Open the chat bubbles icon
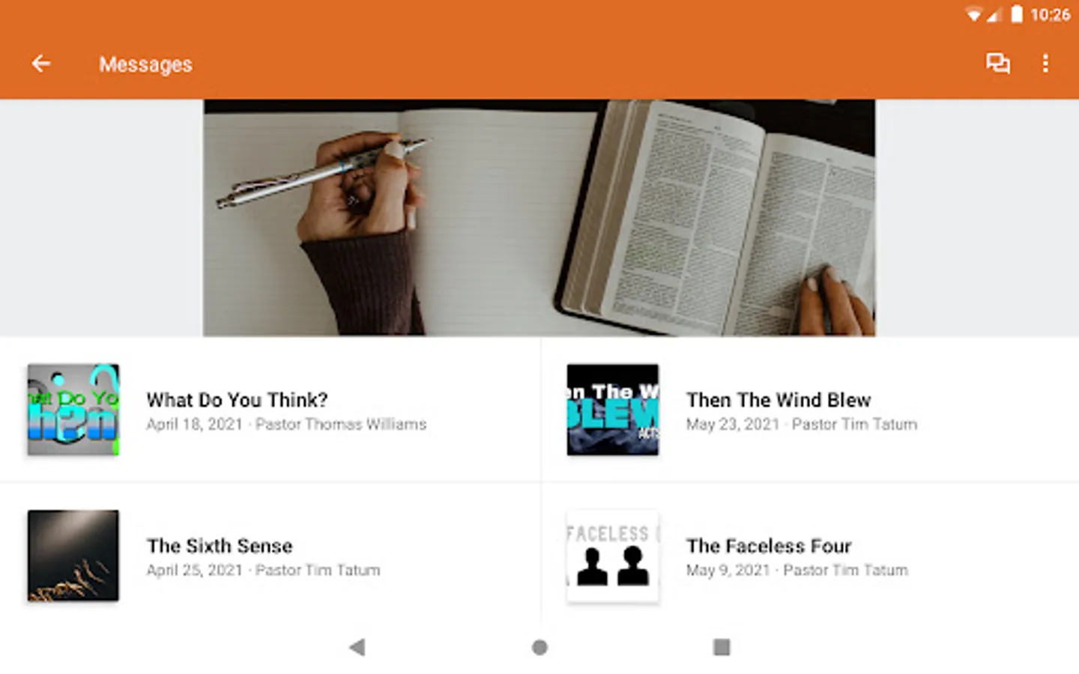This screenshot has width=1079, height=674. [x=997, y=64]
